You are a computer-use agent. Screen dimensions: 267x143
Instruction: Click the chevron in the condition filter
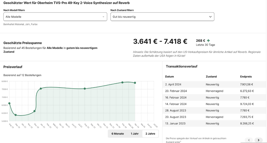(210, 17)
